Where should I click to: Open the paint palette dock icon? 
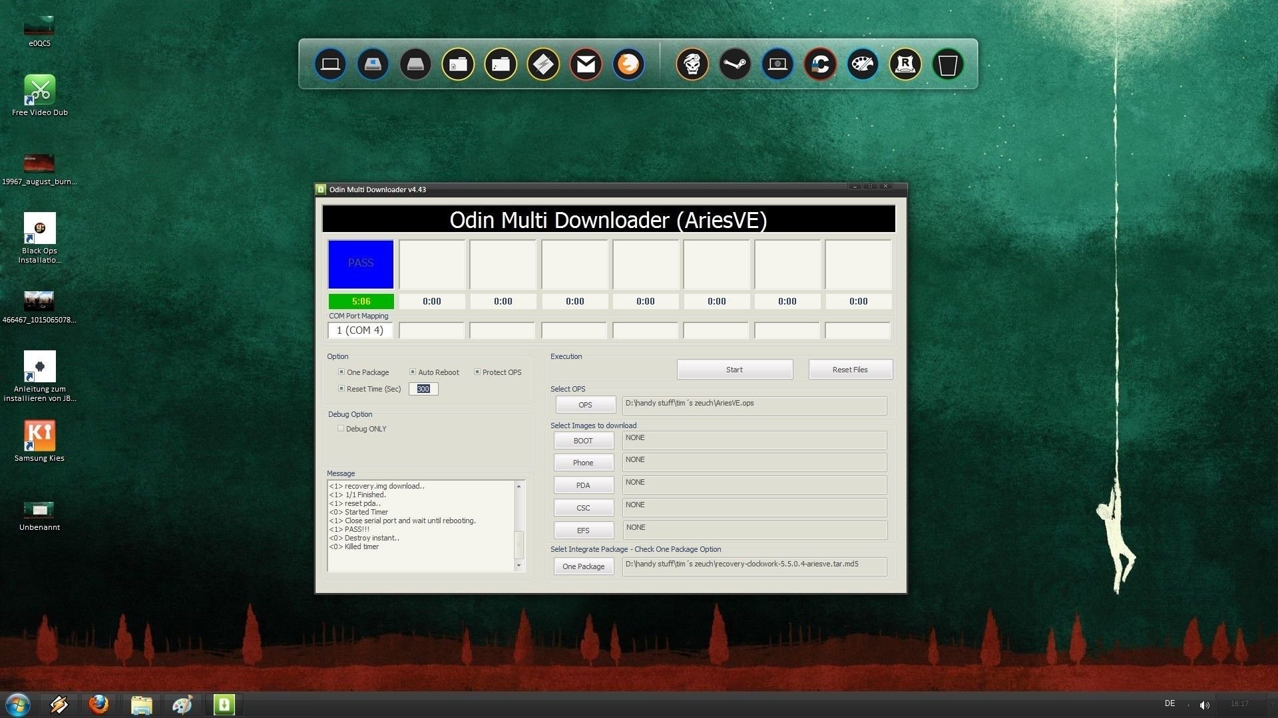coord(863,64)
